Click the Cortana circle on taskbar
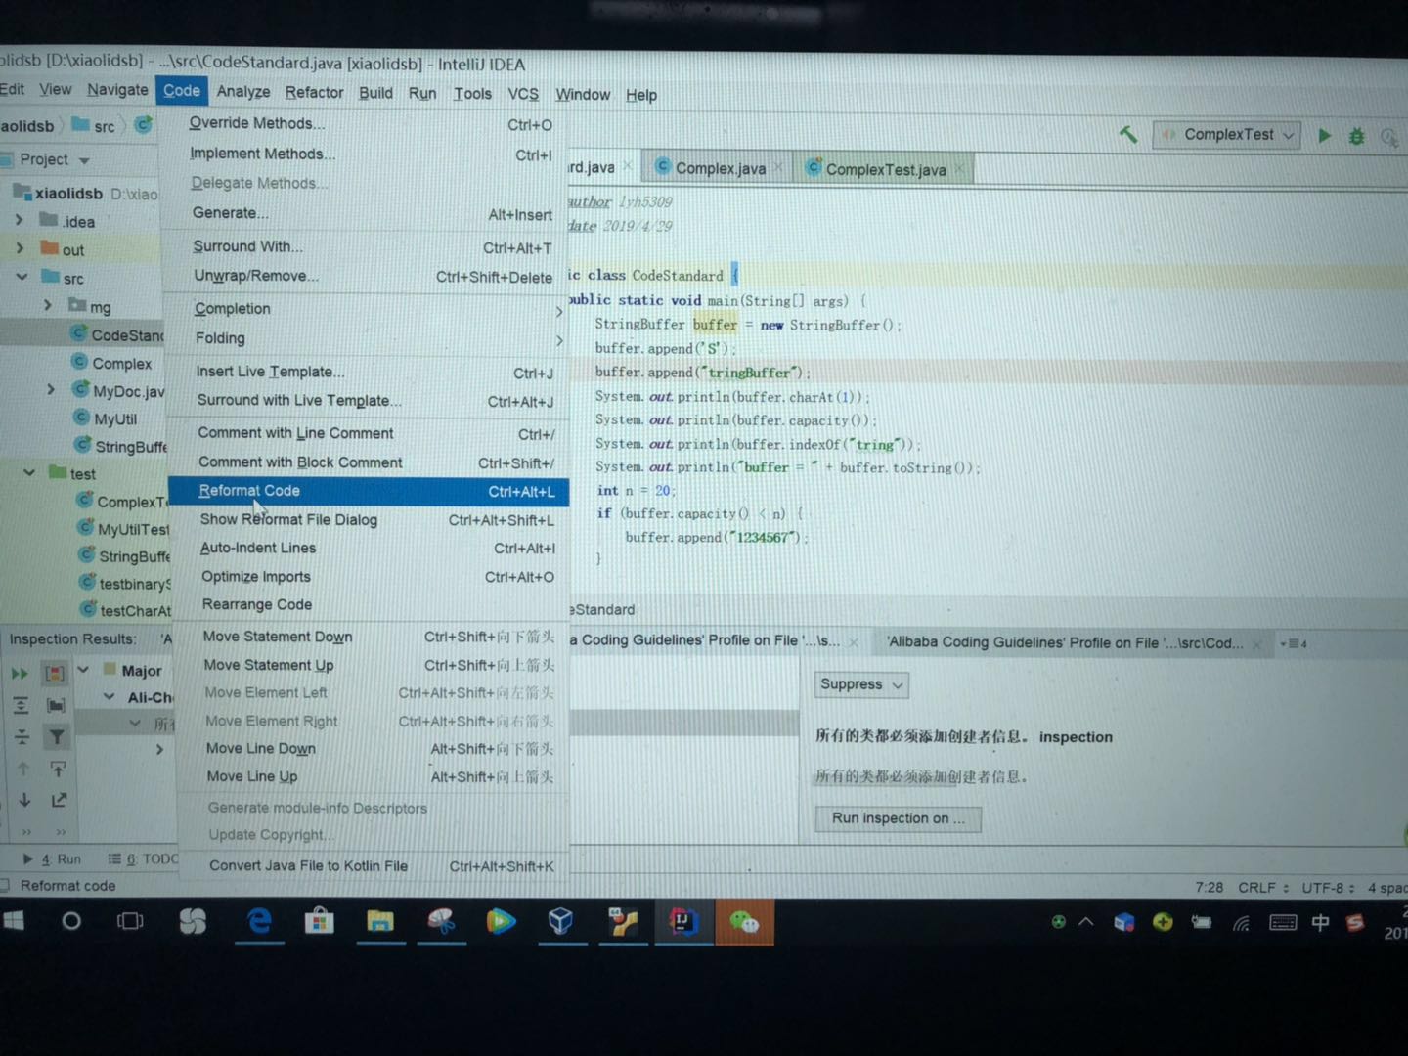1408x1056 pixels. 71,920
